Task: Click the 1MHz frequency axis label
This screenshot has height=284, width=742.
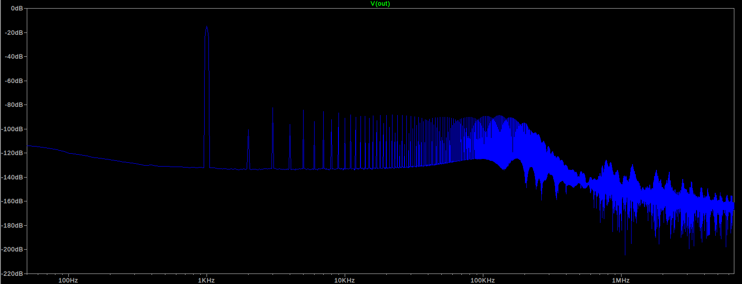Action: click(621, 280)
